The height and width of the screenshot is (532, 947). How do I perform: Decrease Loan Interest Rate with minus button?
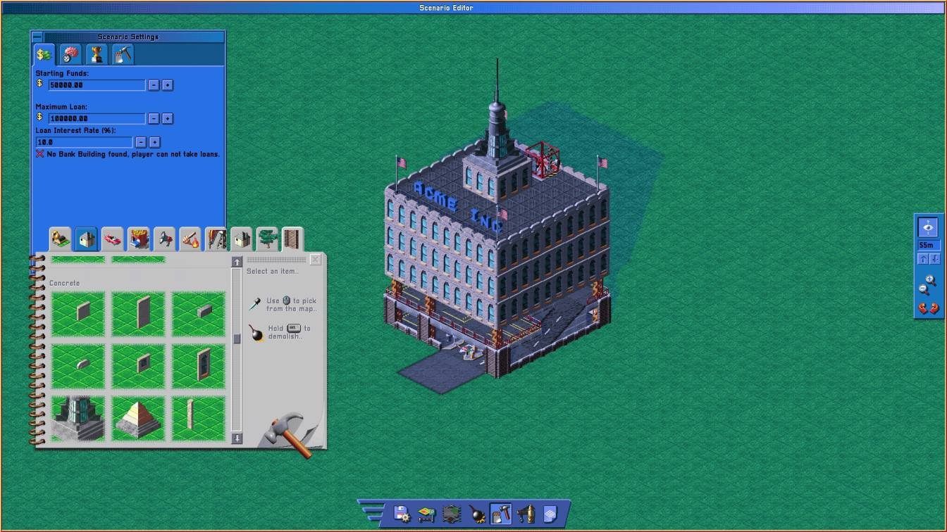141,142
